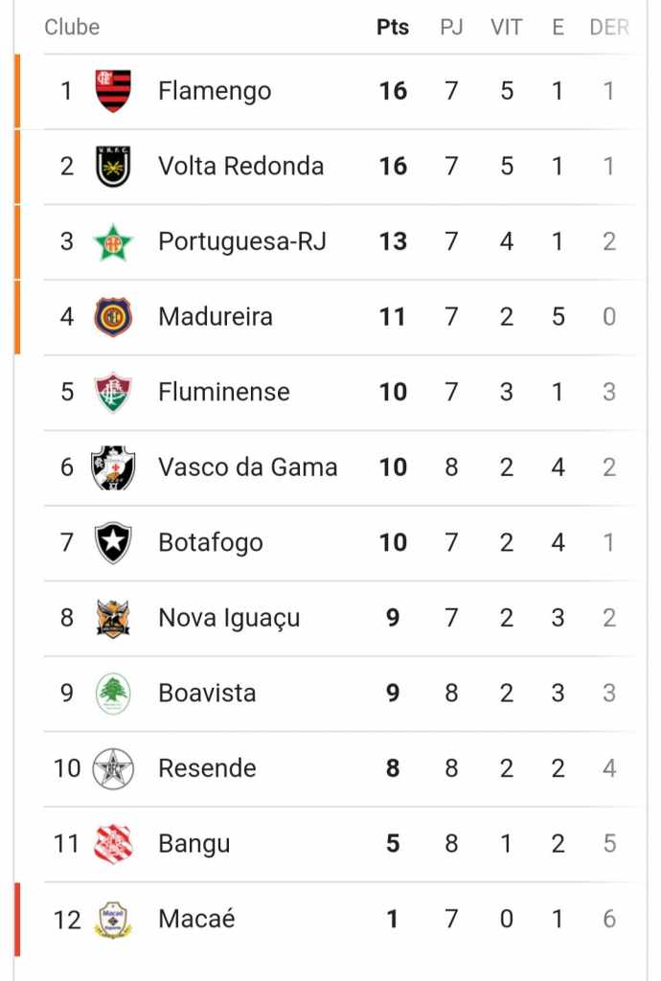The width and height of the screenshot is (661, 981).
Task: Click the Bangu club crest
Action: coord(113,844)
